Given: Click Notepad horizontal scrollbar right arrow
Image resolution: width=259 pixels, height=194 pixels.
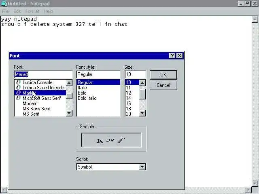Looking at the screenshot, I should [248, 190].
